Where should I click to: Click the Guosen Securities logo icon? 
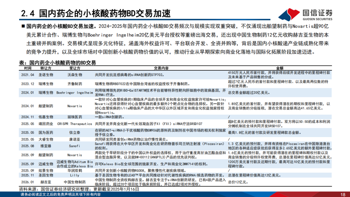(x=289, y=15)
